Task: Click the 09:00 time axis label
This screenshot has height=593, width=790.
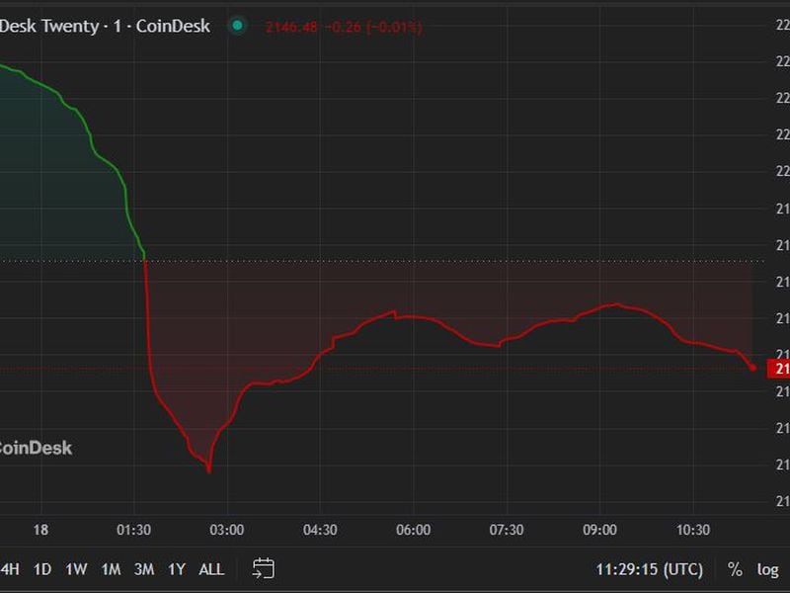Action: (x=600, y=530)
